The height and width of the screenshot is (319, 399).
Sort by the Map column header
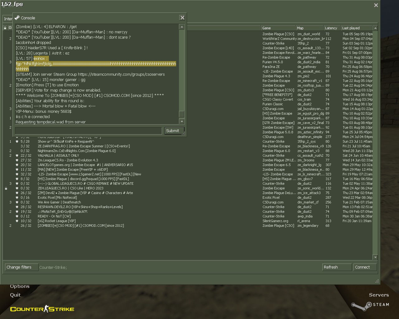click(x=310, y=28)
